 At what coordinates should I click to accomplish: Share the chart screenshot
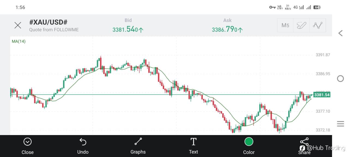tap(304, 142)
